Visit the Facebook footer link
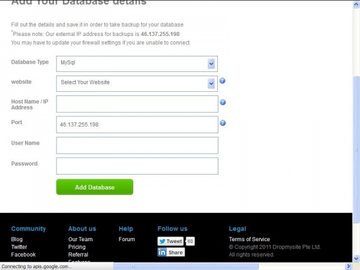360x270 pixels. tap(23, 254)
